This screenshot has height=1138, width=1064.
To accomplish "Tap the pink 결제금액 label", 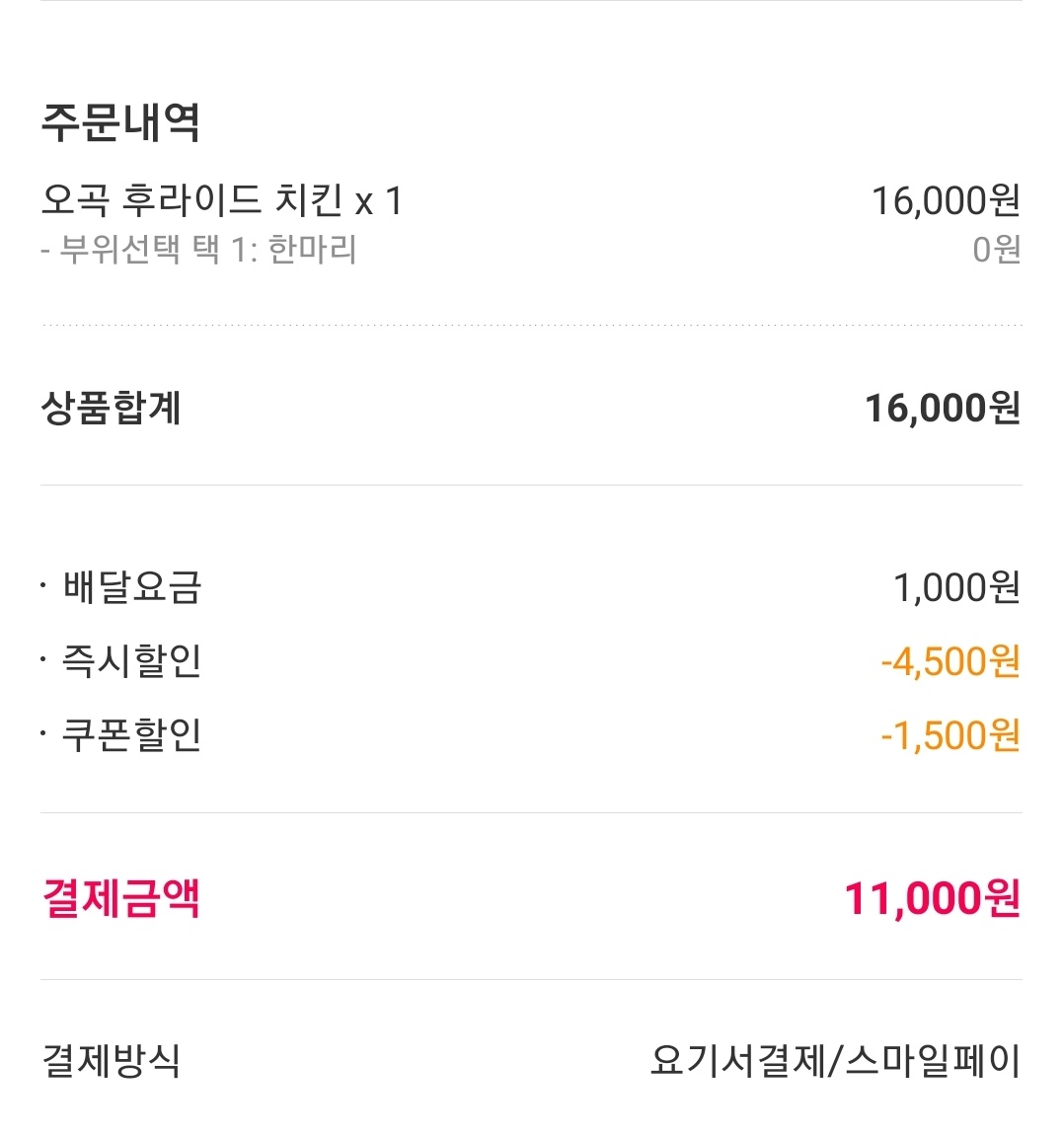I will [x=120, y=898].
